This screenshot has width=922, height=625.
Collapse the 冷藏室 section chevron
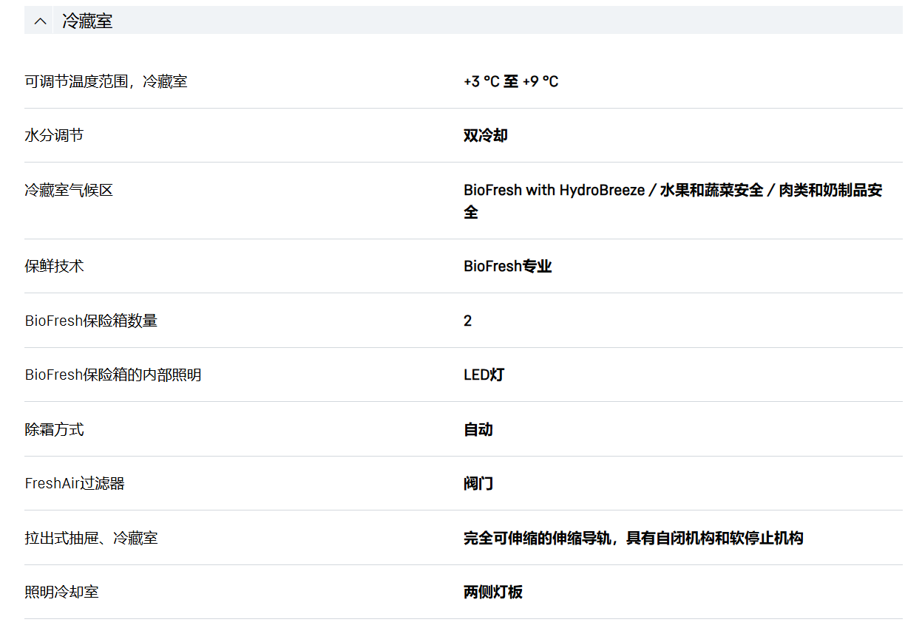(39, 21)
